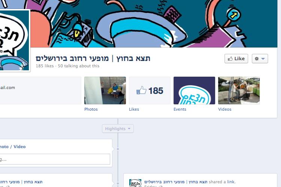Click the cover photo illustration
The height and width of the screenshot is (187, 281).
coord(154,24)
